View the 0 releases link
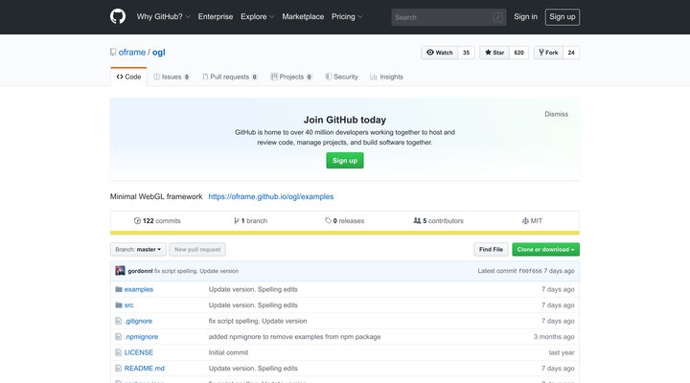Image resolution: width=690 pixels, height=383 pixels. pyautogui.click(x=345, y=221)
